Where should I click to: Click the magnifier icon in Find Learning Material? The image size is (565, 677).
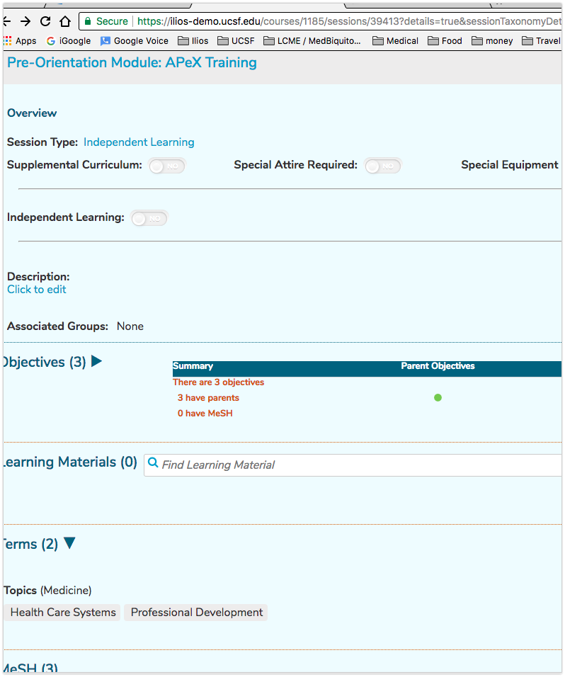tap(153, 463)
